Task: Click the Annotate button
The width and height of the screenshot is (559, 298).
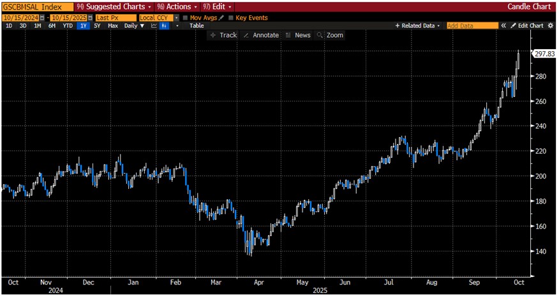Action: click(x=260, y=35)
